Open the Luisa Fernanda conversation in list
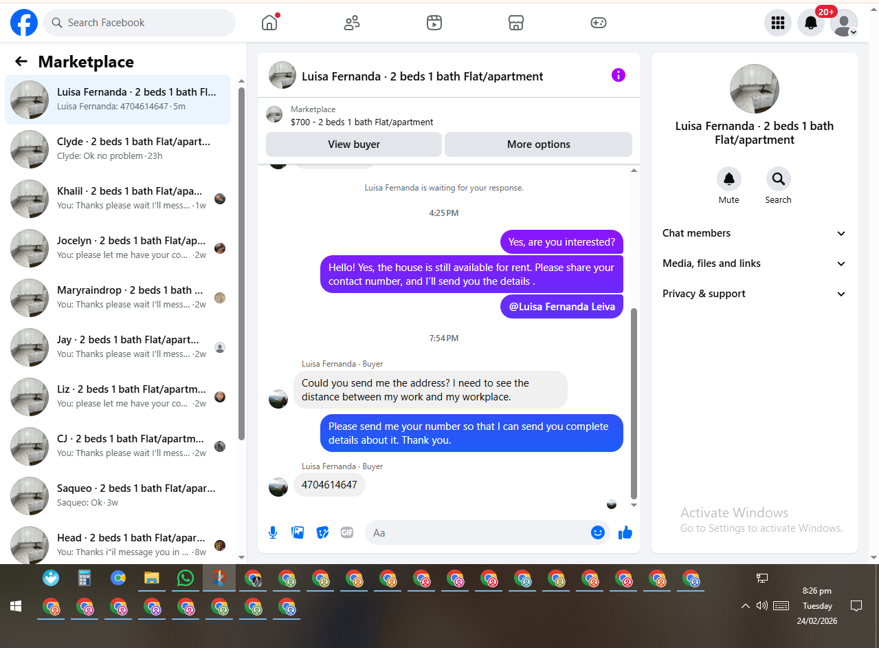Image resolution: width=879 pixels, height=648 pixels. [x=118, y=100]
